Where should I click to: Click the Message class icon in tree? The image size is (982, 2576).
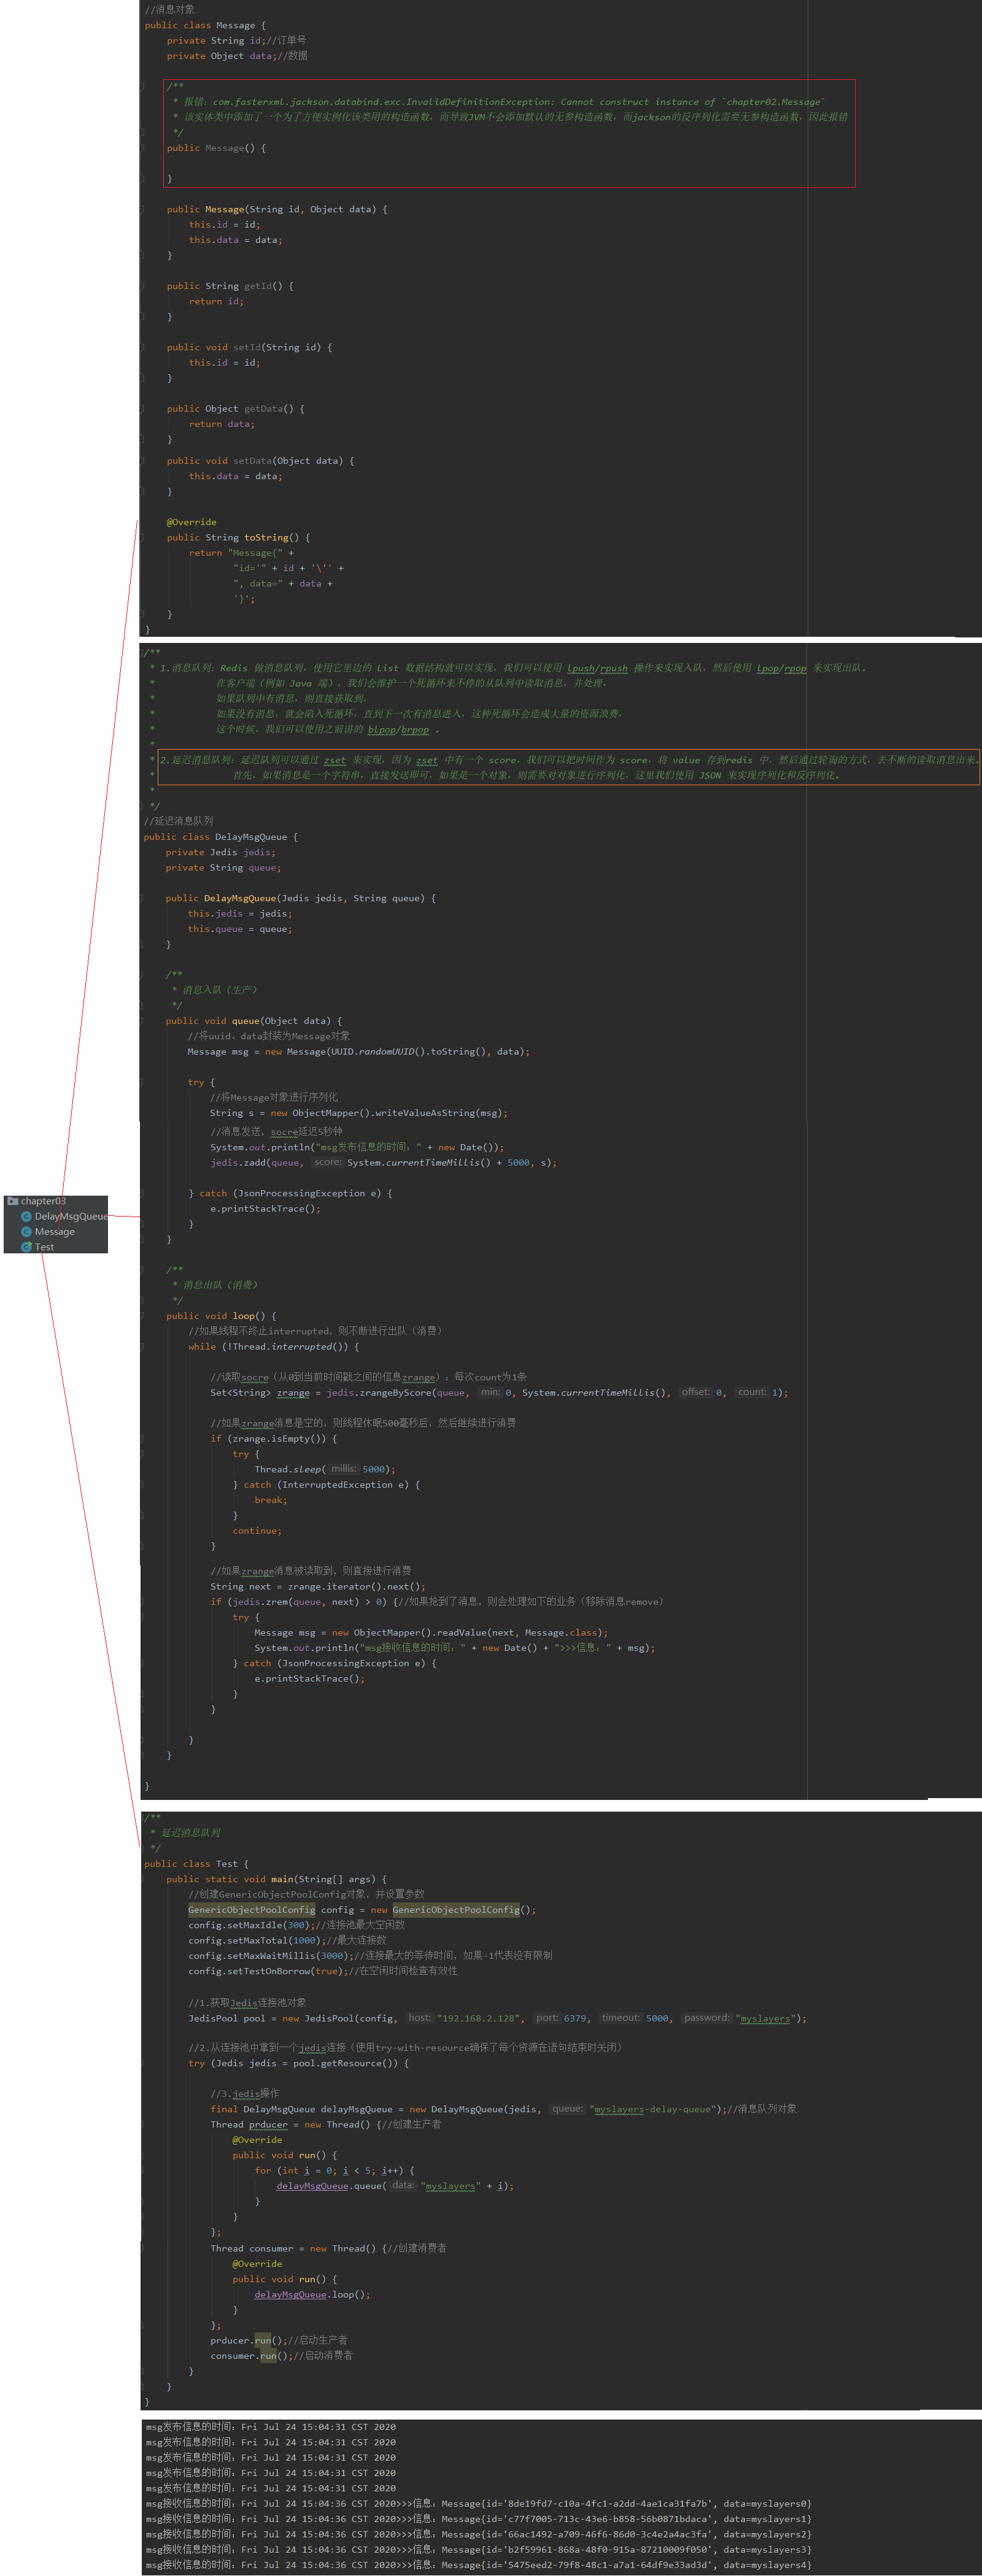point(26,1232)
